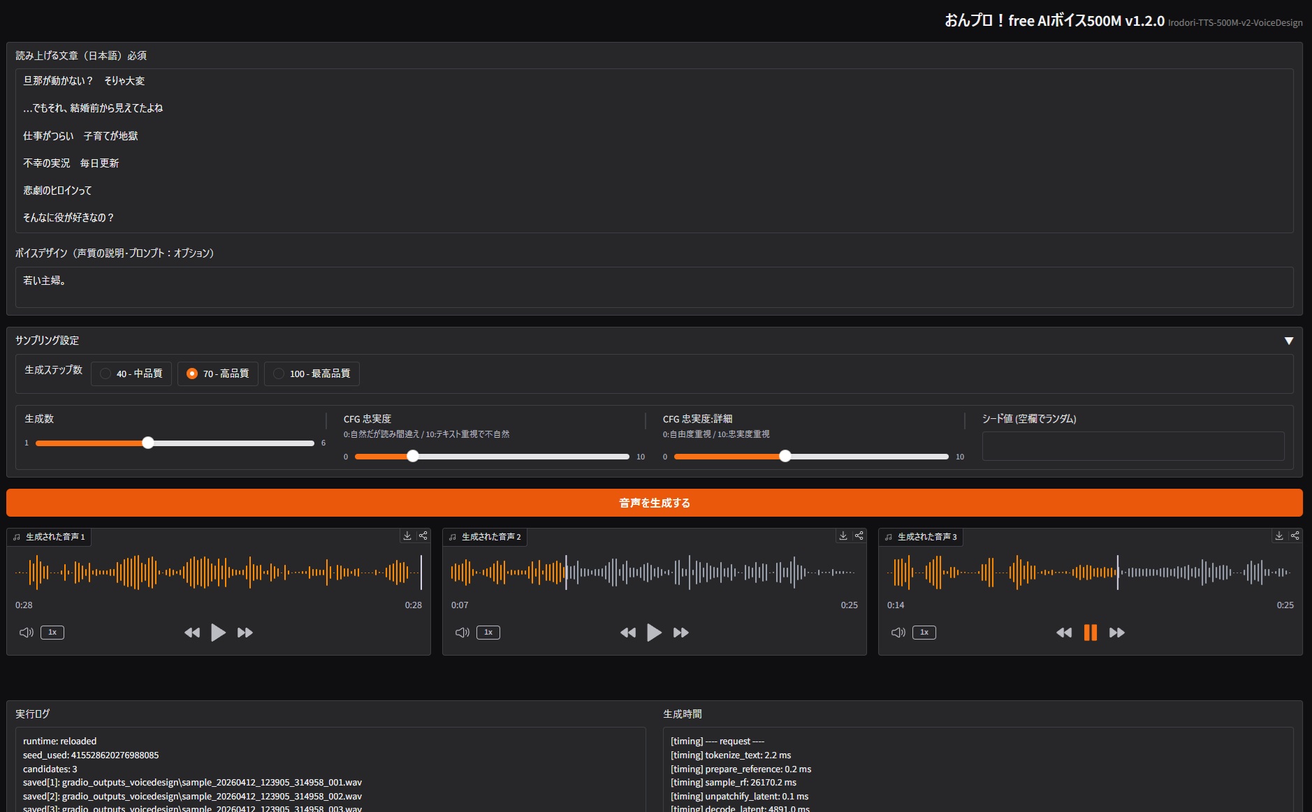Screen dimensions: 1312x812
Task: Play generated audio 1
Action: 218,633
